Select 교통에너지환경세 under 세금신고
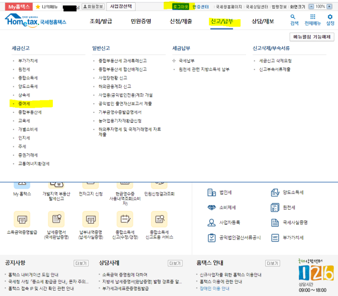The height and width of the screenshot is (296, 338). coord(34,164)
